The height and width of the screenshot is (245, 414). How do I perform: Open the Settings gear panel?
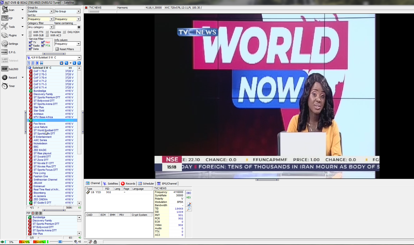tap(10, 44)
